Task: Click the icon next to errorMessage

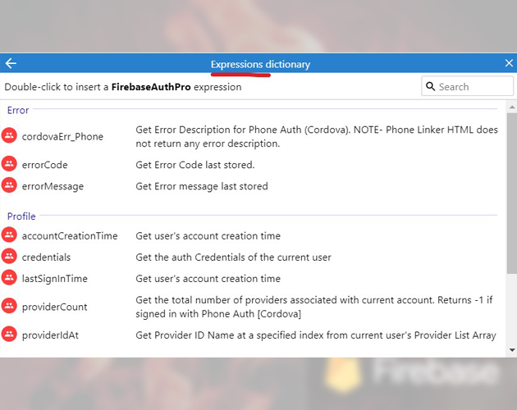Action: 9,185
